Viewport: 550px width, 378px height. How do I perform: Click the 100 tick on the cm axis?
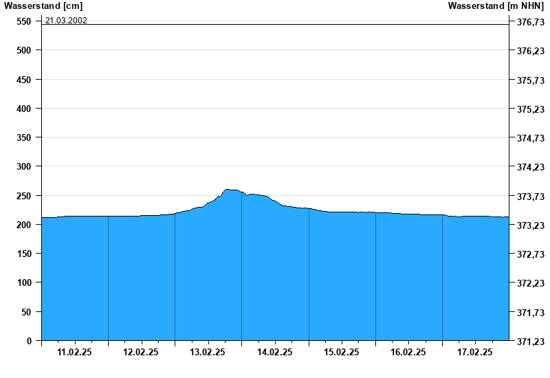[24, 283]
